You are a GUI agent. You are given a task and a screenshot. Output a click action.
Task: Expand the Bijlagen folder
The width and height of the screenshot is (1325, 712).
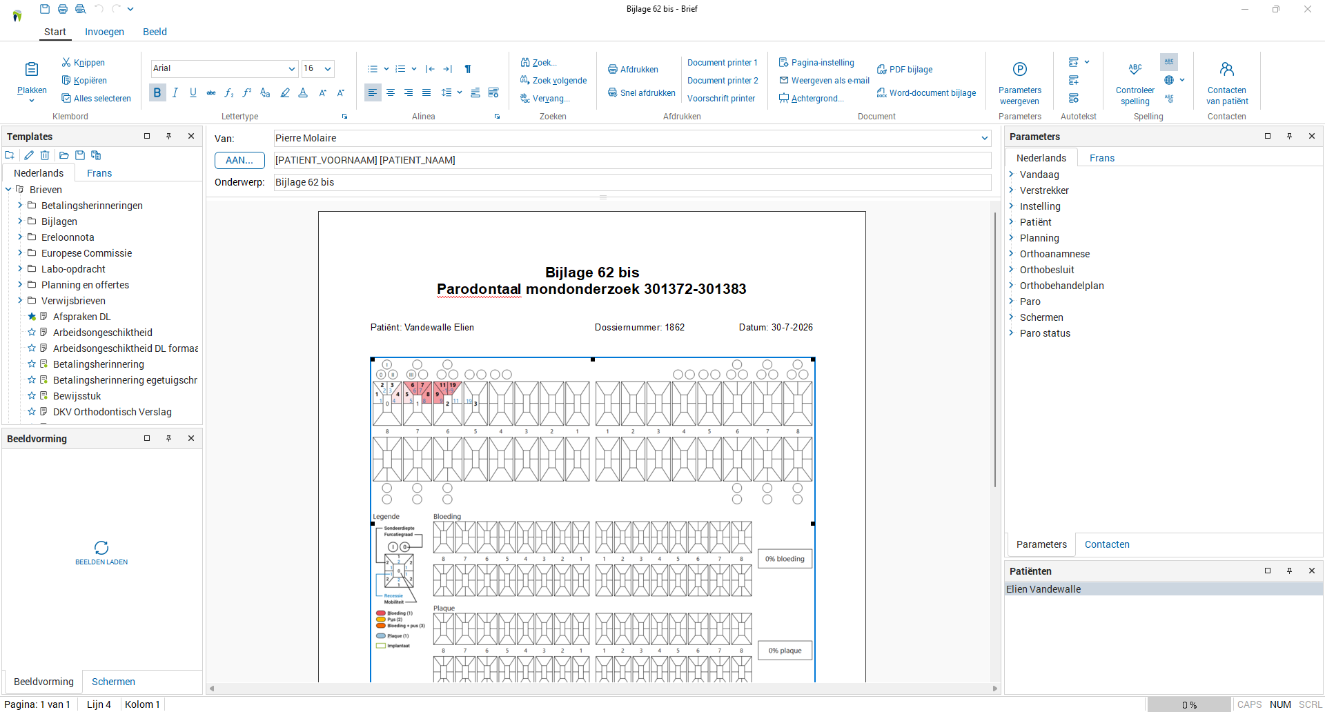(20, 221)
